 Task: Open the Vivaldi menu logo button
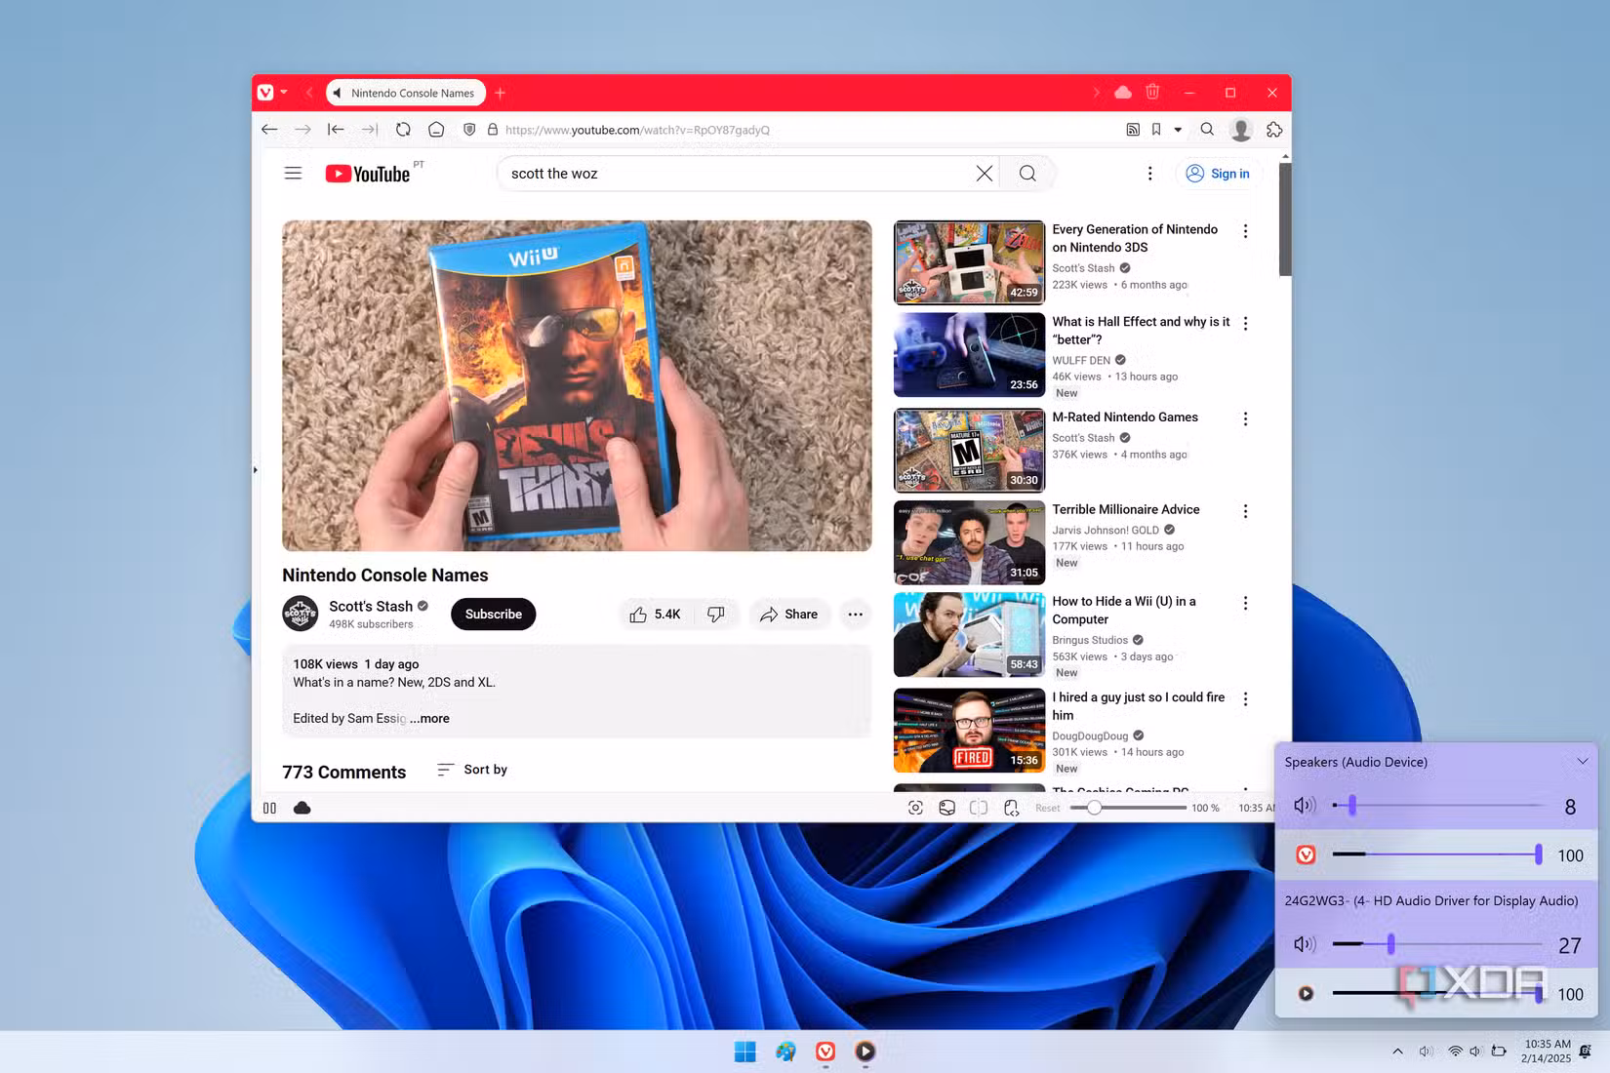[265, 93]
